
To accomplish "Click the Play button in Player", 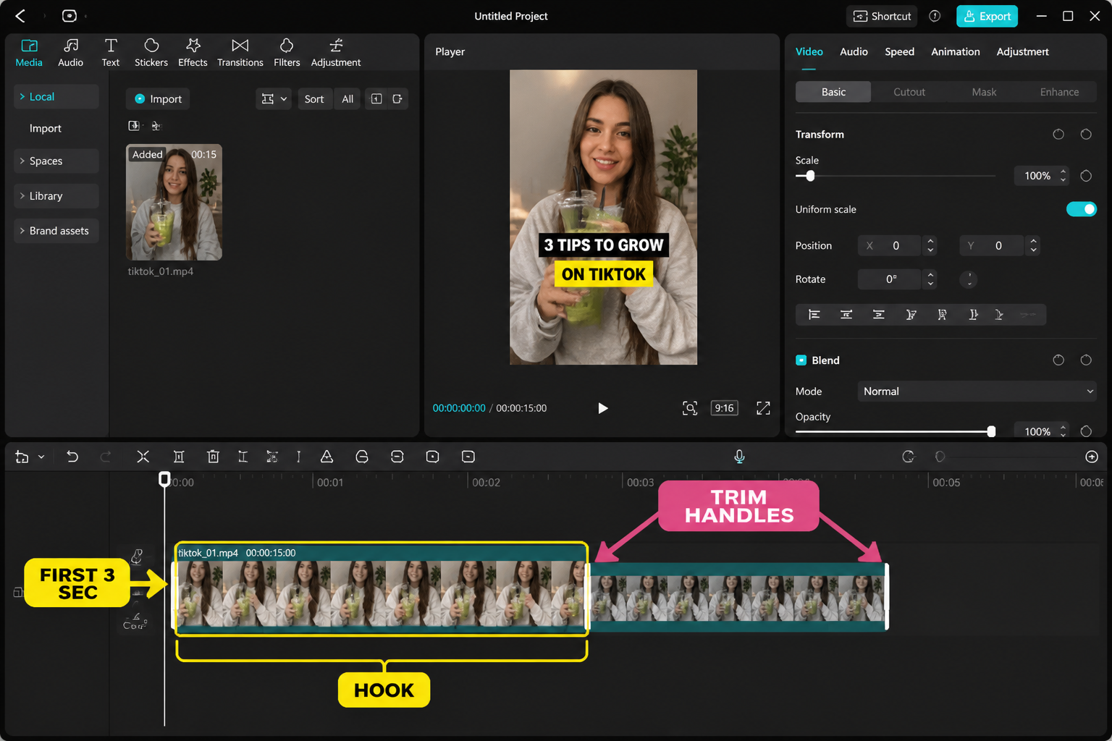I will (602, 408).
